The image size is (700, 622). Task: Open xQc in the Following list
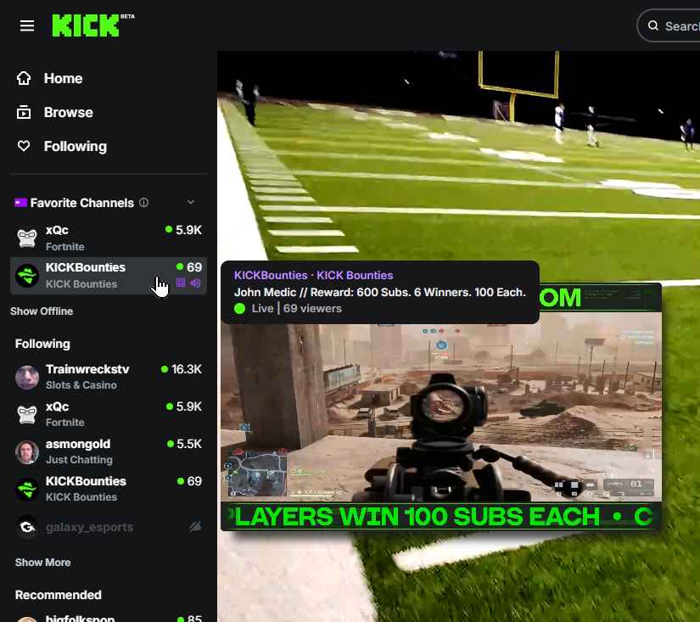click(x=109, y=414)
